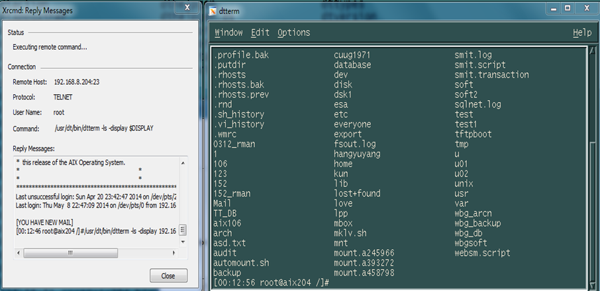Click the 0312_rman entry in dtterm
This screenshot has width=600, height=291.
pos(234,145)
